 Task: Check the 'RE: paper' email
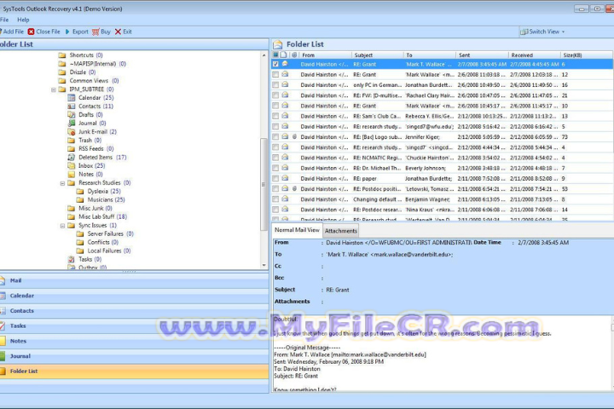click(275, 178)
